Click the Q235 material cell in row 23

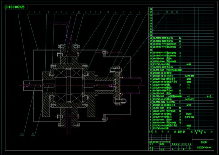click(188, 64)
